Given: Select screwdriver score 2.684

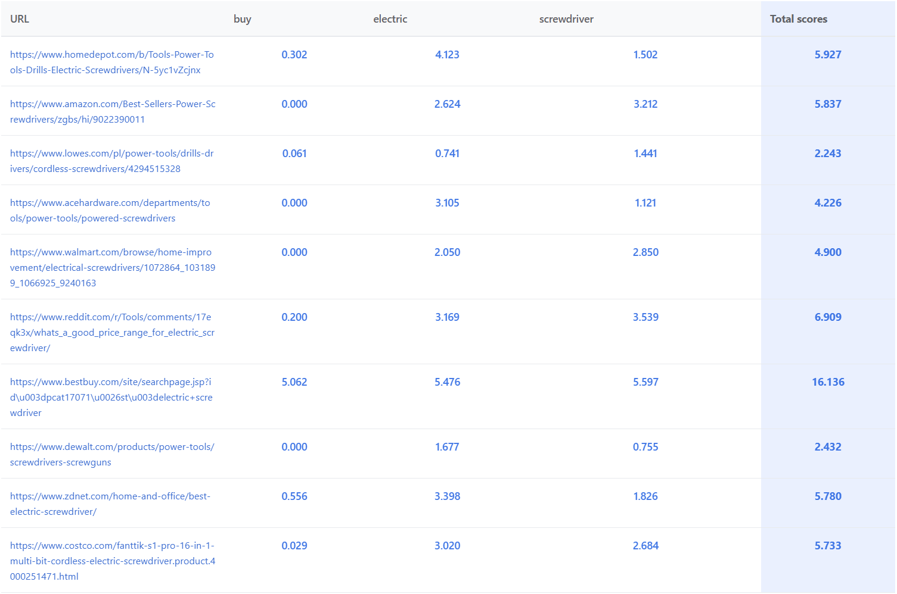Looking at the screenshot, I should click(645, 546).
